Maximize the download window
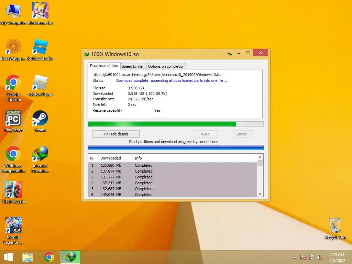 coord(248,53)
